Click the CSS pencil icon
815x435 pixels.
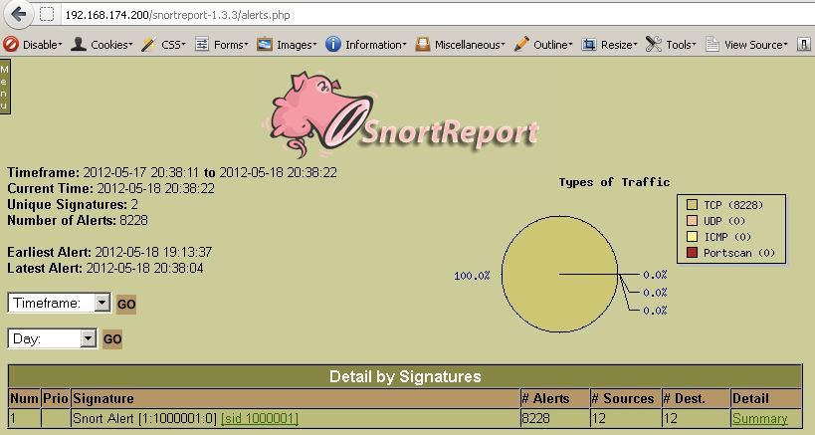coord(148,44)
